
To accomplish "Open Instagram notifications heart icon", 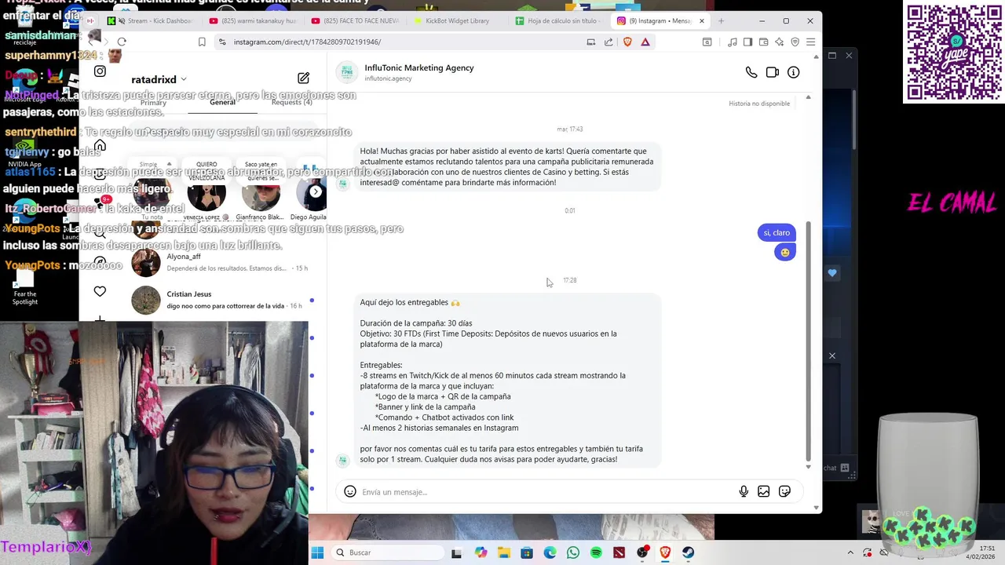I will tap(100, 291).
